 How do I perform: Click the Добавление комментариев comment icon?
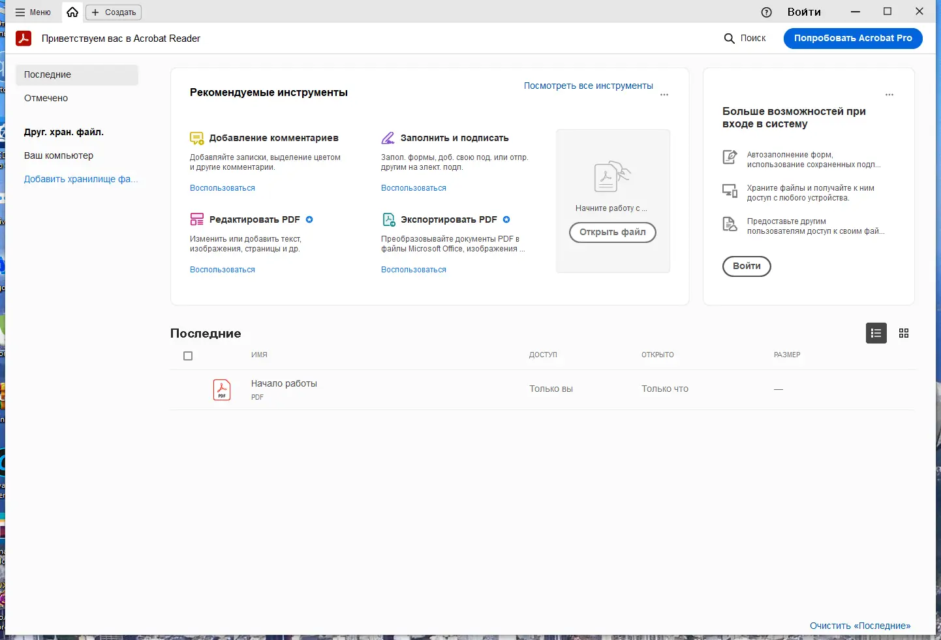tap(196, 138)
